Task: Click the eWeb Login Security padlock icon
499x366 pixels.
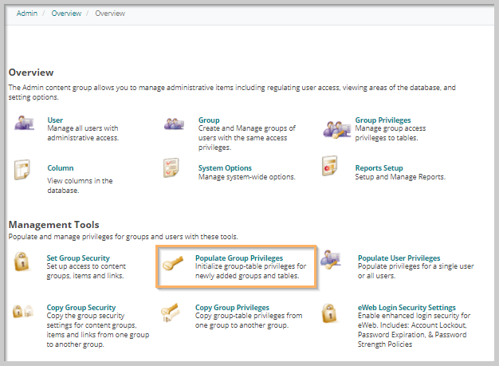Action: (x=329, y=313)
